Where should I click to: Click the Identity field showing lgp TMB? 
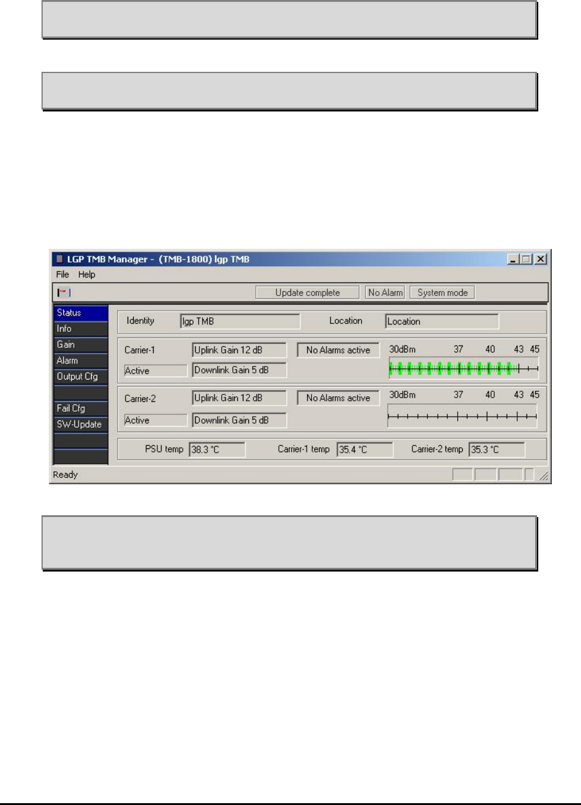click(240, 321)
